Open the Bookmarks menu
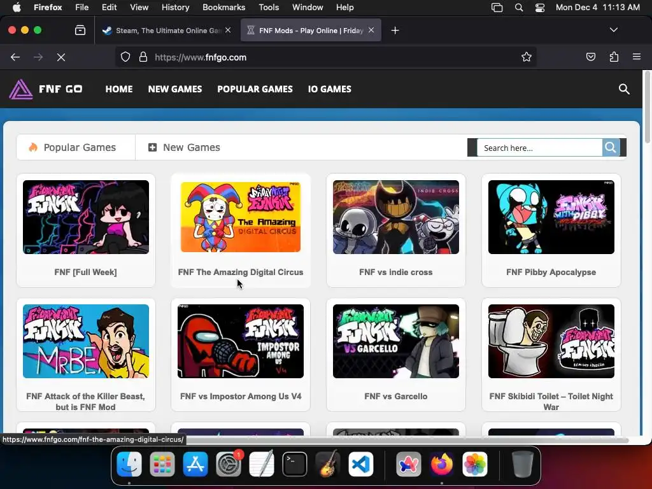This screenshot has width=652, height=489. pyautogui.click(x=223, y=8)
